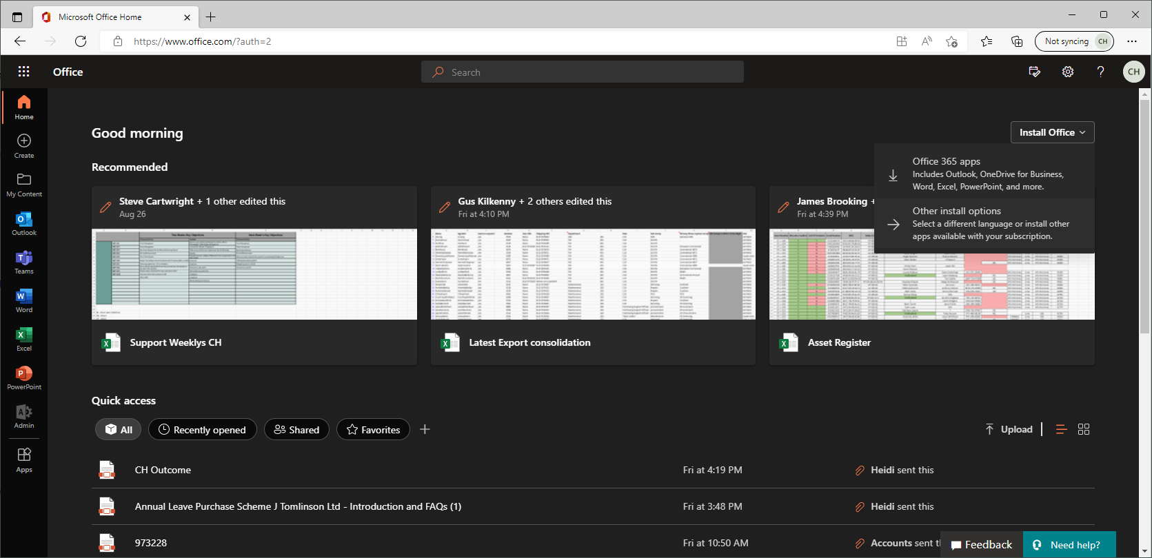Click the feedback/notes icon in header
The height and width of the screenshot is (558, 1152).
(1035, 72)
